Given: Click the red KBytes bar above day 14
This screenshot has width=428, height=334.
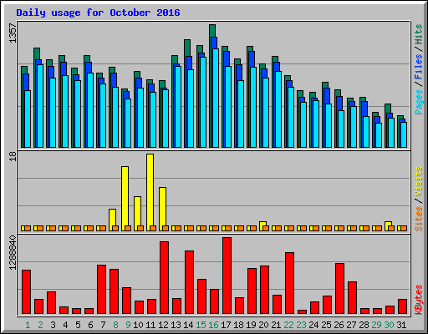Looking at the screenshot, I should [189, 282].
